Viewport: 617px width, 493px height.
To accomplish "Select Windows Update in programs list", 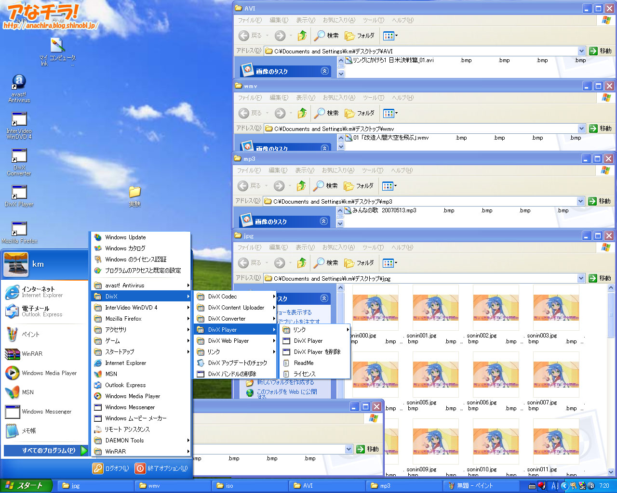I will (x=141, y=237).
